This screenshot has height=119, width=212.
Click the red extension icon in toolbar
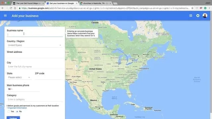pos(201,8)
